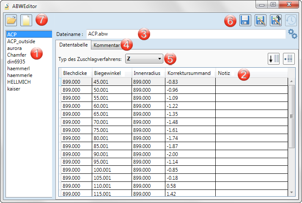Select HELLMICH in the file list
Image resolution: width=302 pixels, height=203 pixels.
pos(19,82)
